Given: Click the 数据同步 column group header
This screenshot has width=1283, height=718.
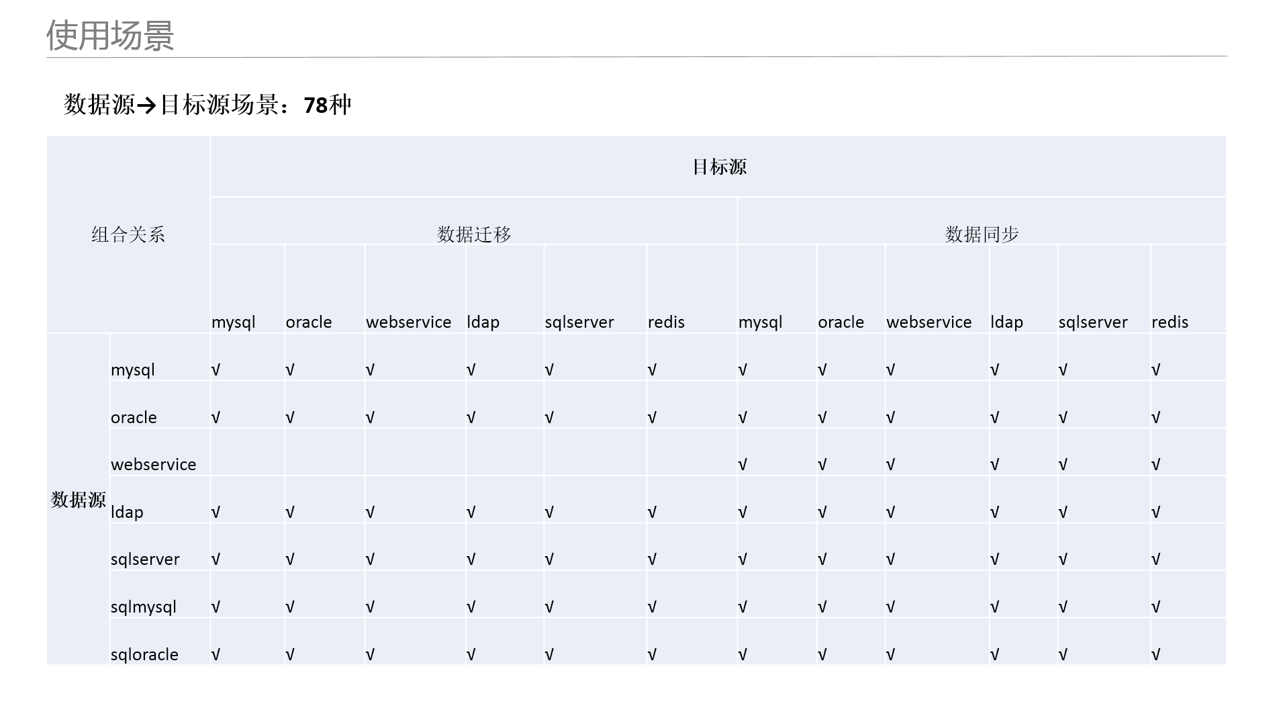Looking at the screenshot, I should tap(982, 234).
